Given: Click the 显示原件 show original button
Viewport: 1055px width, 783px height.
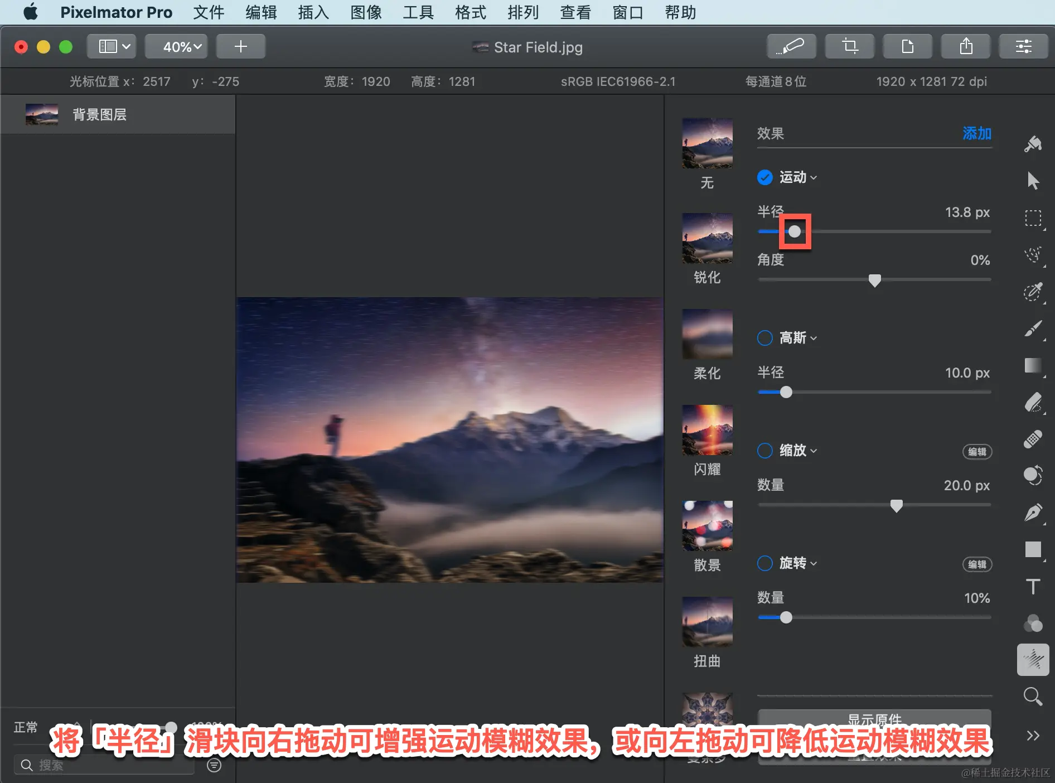Looking at the screenshot, I should pyautogui.click(x=874, y=720).
